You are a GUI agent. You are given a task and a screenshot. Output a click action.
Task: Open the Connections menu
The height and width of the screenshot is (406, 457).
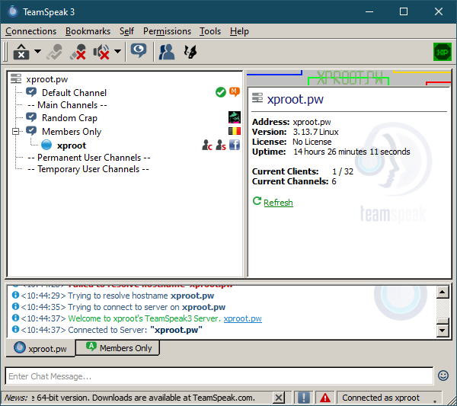[x=30, y=31]
